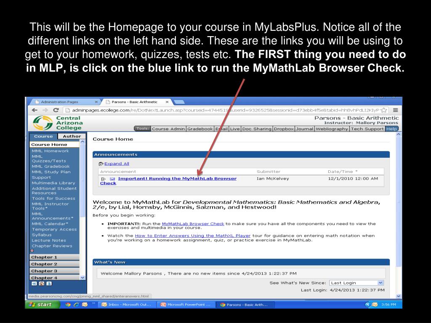Click the sidebar scroll up arrow
This screenshot has width=431, height=323.
(82, 142)
